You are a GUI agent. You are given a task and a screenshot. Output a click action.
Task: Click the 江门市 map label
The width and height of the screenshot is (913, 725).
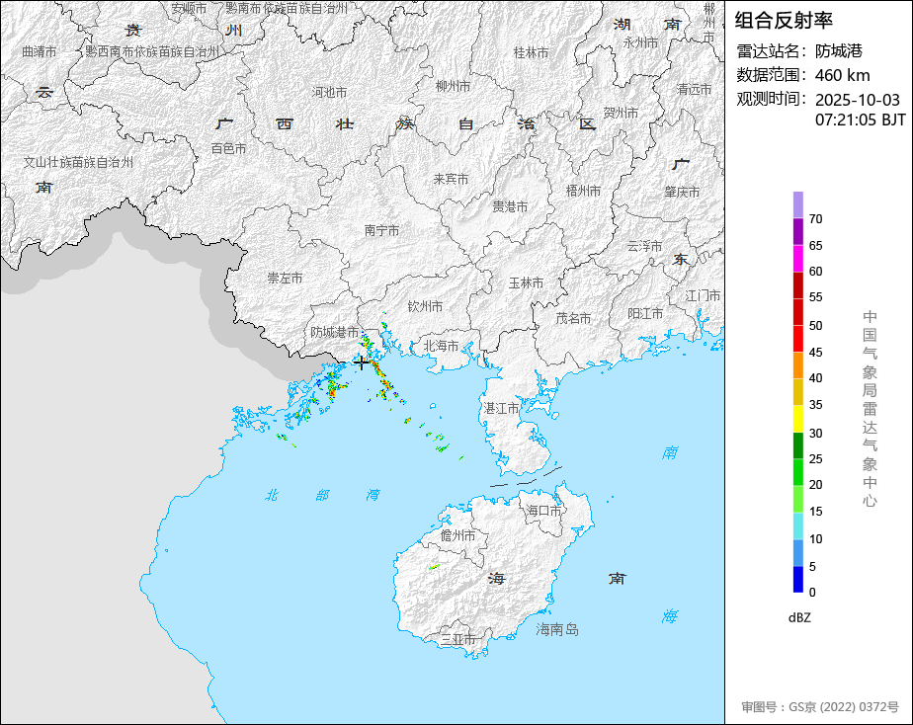(x=703, y=295)
